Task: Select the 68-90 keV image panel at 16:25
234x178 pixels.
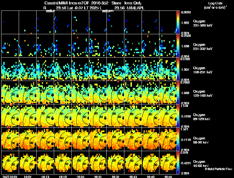Action: 80,139
